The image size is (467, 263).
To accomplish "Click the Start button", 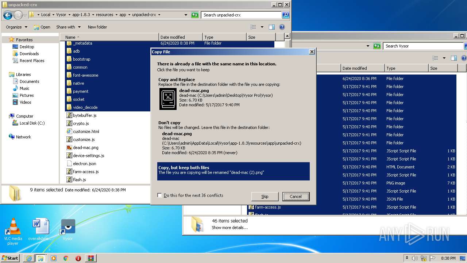I will point(10,258).
